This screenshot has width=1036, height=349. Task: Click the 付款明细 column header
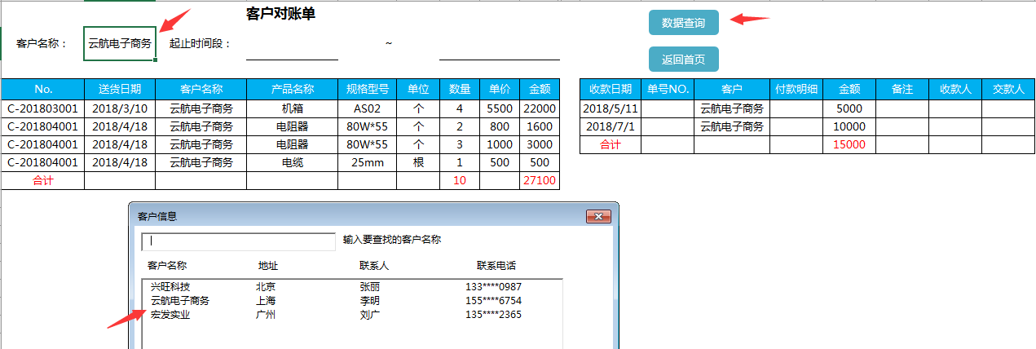(x=796, y=89)
